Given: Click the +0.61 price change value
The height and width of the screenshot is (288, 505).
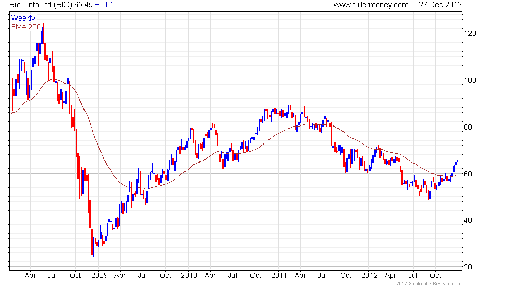Looking at the screenshot, I should (x=104, y=5).
